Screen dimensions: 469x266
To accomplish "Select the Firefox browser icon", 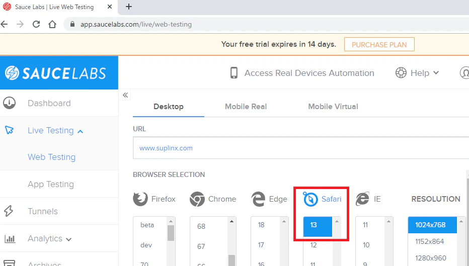I will tap(140, 199).
